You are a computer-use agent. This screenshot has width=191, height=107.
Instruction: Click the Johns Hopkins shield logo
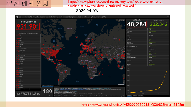pos(17,17)
